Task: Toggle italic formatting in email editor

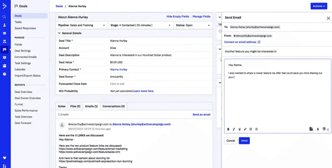Action: [x=234, y=129]
